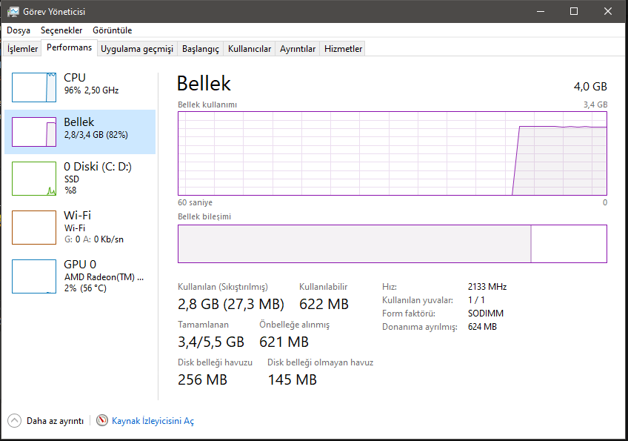Click the Resource Monitor icon at bottom
The width and height of the screenshot is (628, 441).
[102, 421]
